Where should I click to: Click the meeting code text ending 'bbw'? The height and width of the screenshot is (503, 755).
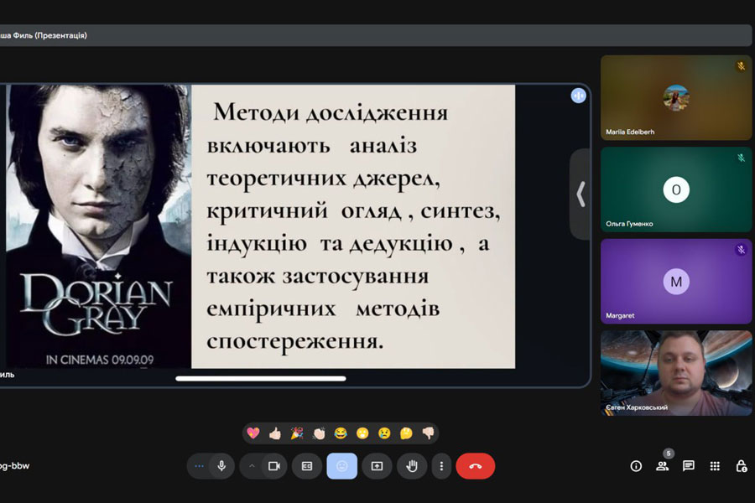(x=15, y=466)
